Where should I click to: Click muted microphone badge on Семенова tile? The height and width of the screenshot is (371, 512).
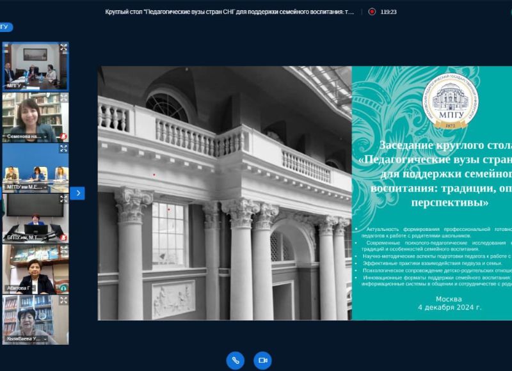coord(63,136)
